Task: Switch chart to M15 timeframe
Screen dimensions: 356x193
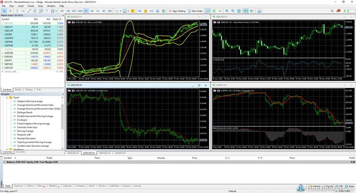Action: [74, 11]
